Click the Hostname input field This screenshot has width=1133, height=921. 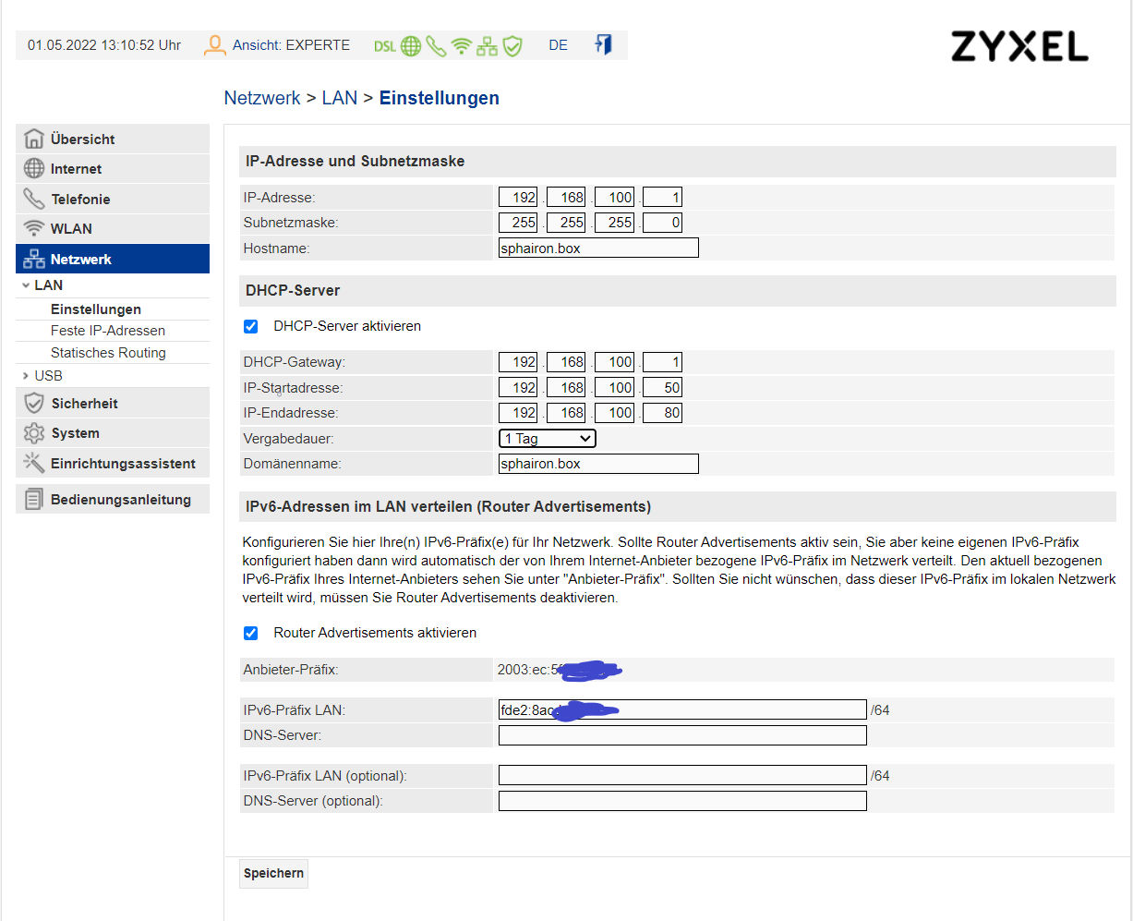pos(598,248)
